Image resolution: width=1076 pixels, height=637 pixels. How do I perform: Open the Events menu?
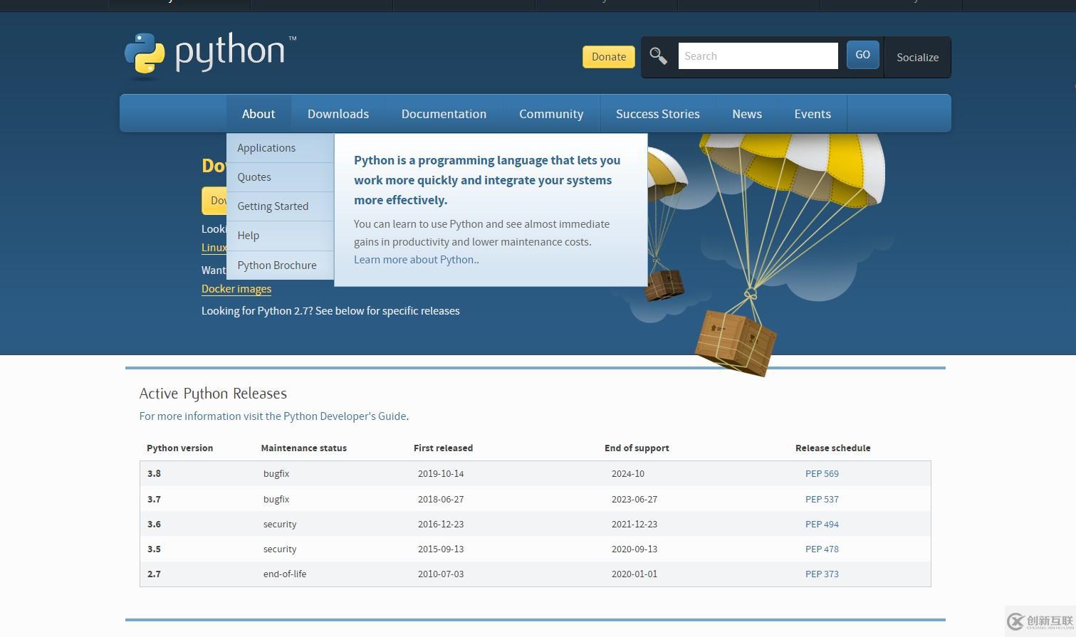point(813,114)
